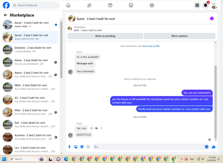223x163 pixels.
Task: Open Adam 2 bed 2 bath conversation
Action: click(30, 75)
